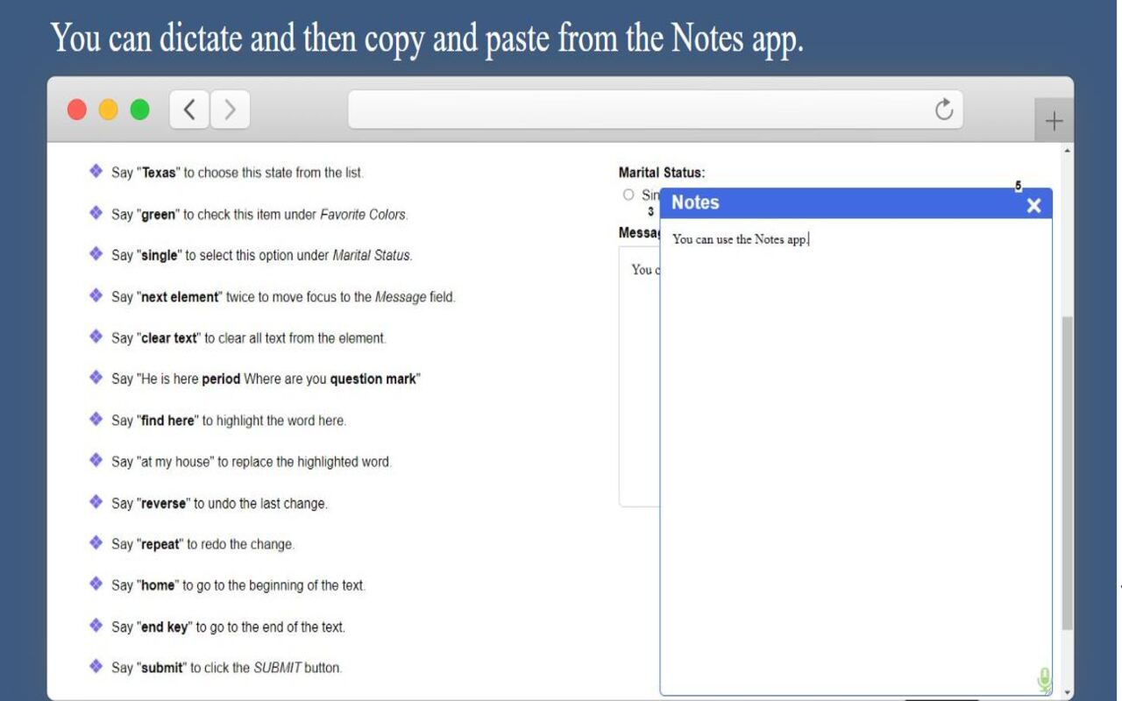Image resolution: width=1122 pixels, height=701 pixels.
Task: Click the Message text box behind Notes
Action: coord(640,377)
